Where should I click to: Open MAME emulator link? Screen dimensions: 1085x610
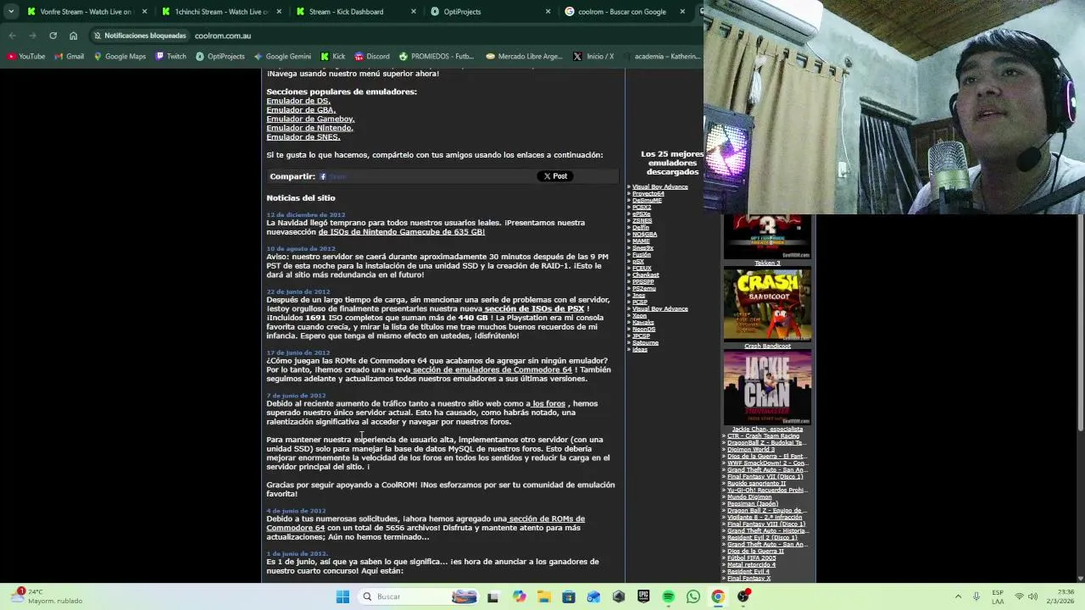641,241
